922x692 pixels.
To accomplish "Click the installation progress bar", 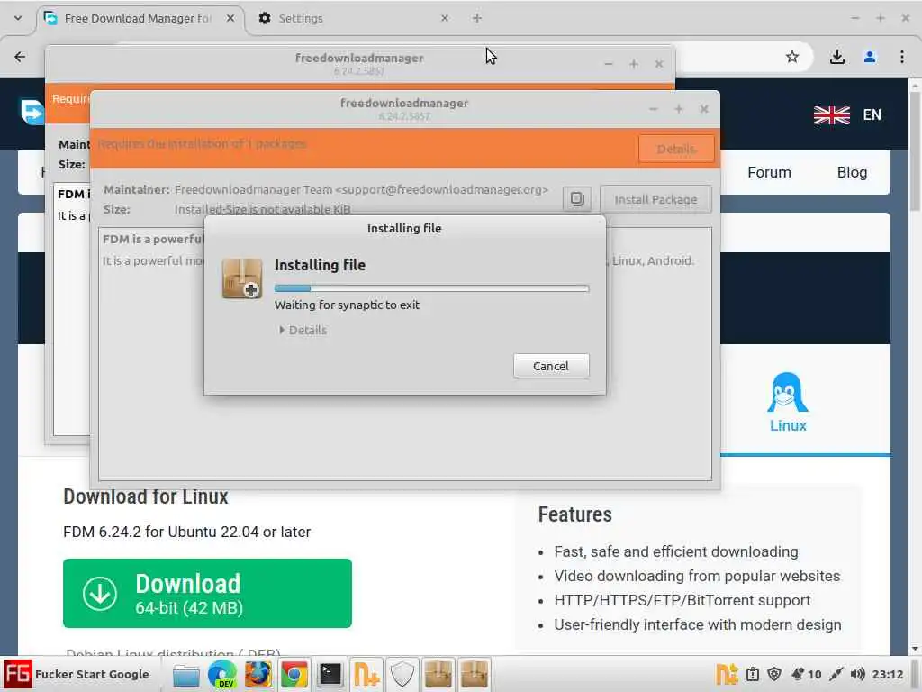I will [x=431, y=288].
